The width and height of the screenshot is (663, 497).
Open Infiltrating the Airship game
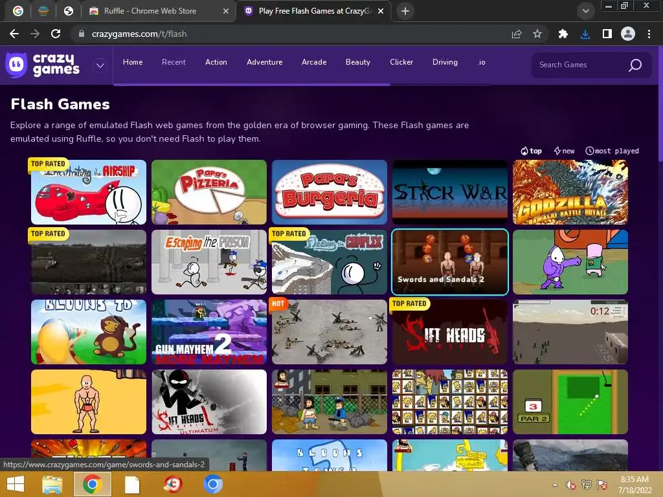pyautogui.click(x=88, y=192)
